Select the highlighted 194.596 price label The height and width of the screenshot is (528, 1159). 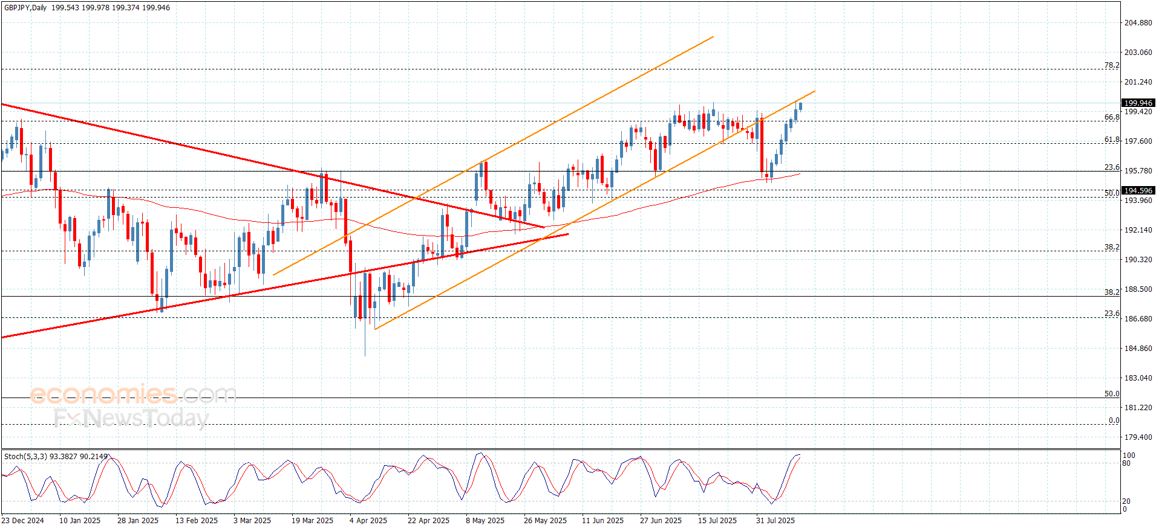click(x=1138, y=191)
